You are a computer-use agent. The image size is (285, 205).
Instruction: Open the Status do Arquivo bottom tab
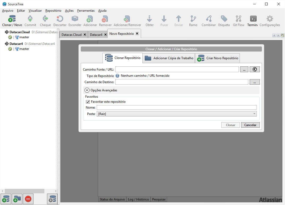coord(112,199)
